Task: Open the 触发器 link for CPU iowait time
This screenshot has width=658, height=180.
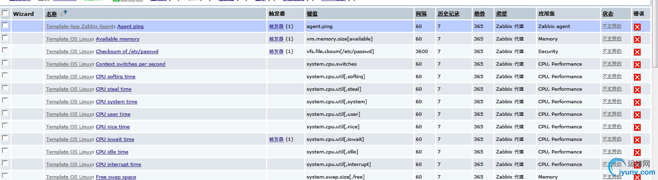Action: [276, 139]
